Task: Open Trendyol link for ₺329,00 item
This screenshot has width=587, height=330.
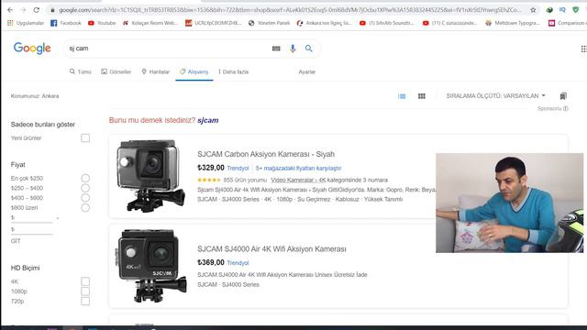Action: pos(238,169)
